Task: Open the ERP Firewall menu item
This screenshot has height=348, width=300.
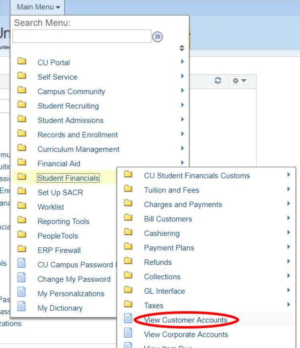Action: pyautogui.click(x=59, y=250)
